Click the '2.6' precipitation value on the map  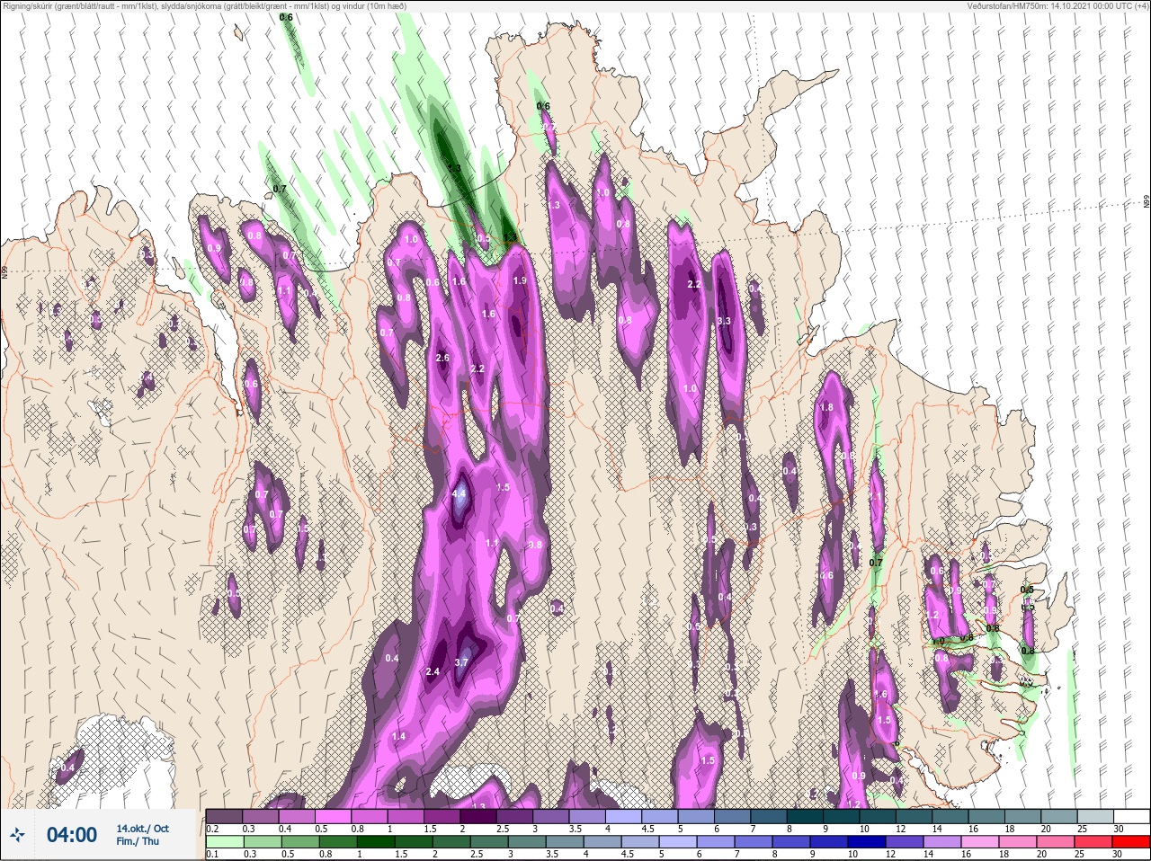[442, 358]
